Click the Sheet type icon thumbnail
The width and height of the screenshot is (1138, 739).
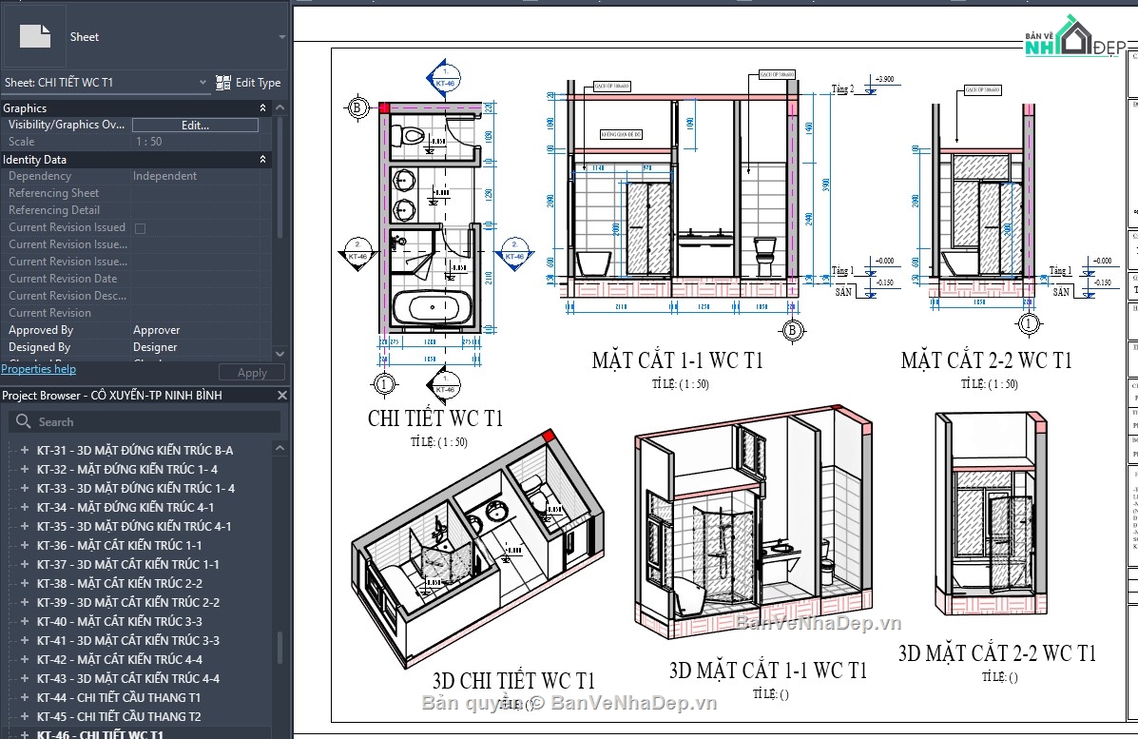[35, 36]
